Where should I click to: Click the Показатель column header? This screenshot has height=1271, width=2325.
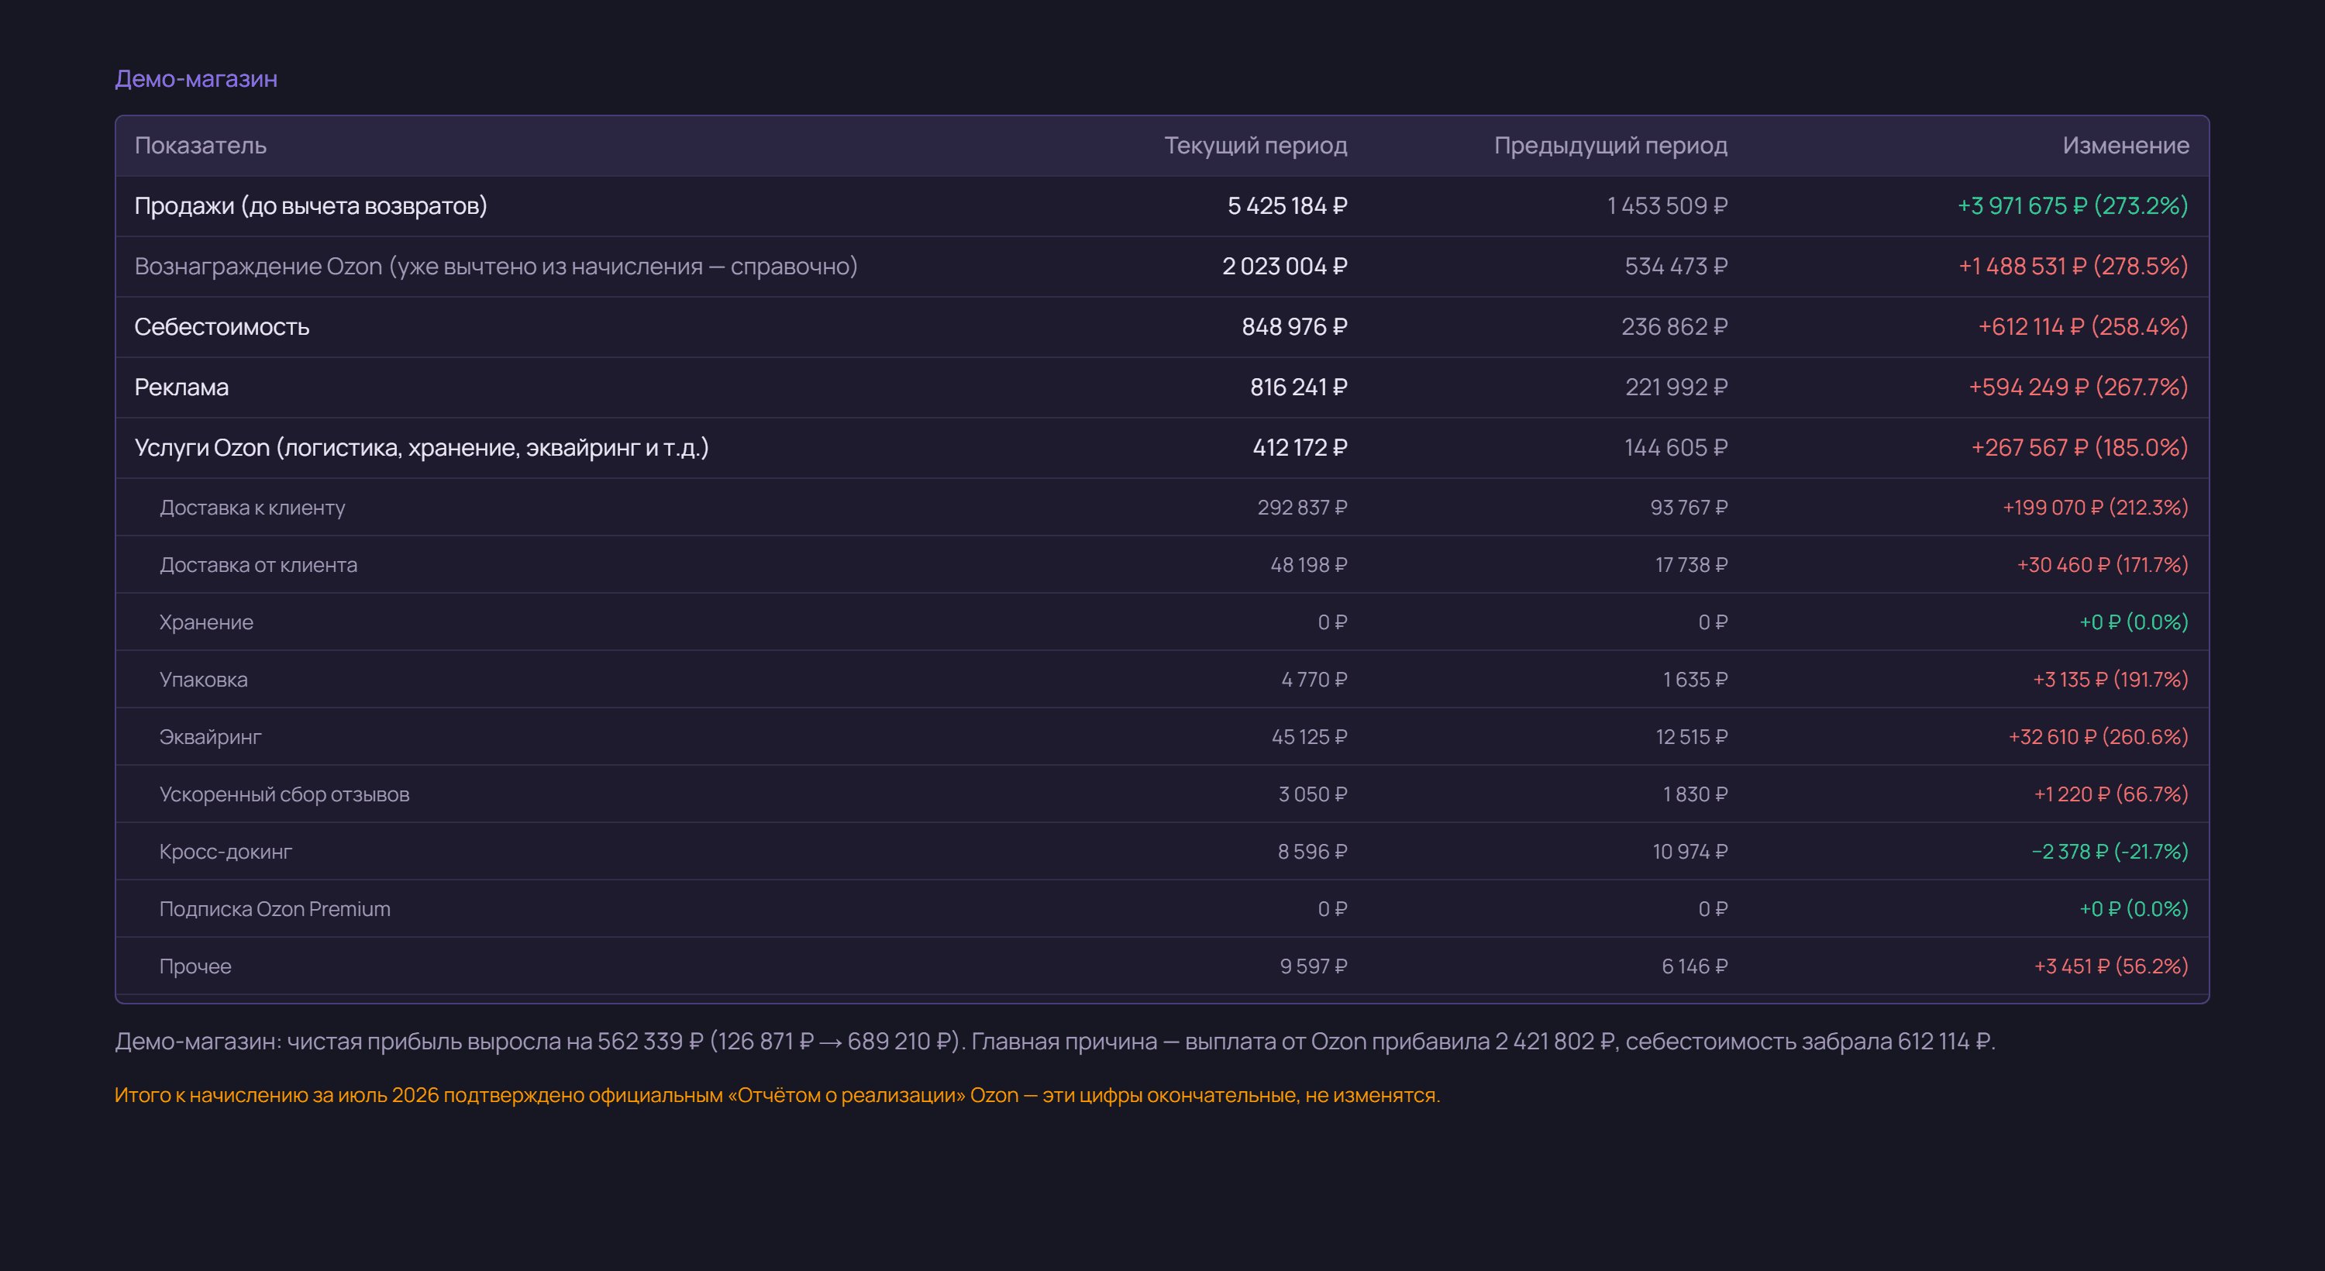(x=201, y=146)
